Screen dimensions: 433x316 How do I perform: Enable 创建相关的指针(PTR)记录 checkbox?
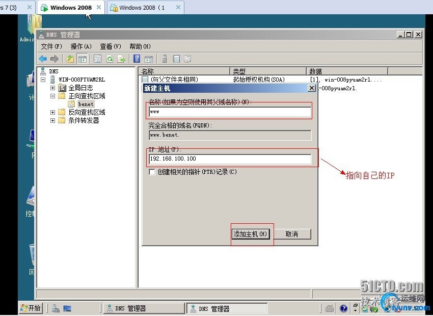point(152,172)
